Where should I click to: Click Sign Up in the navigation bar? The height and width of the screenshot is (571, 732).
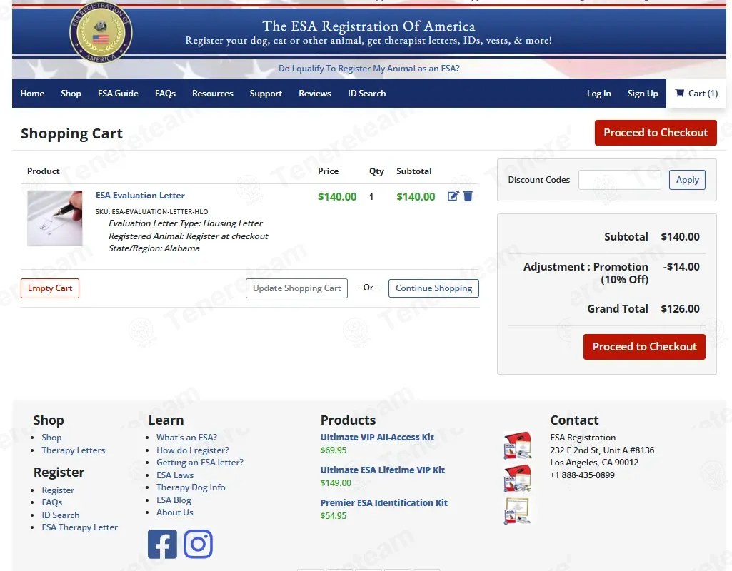pos(643,94)
